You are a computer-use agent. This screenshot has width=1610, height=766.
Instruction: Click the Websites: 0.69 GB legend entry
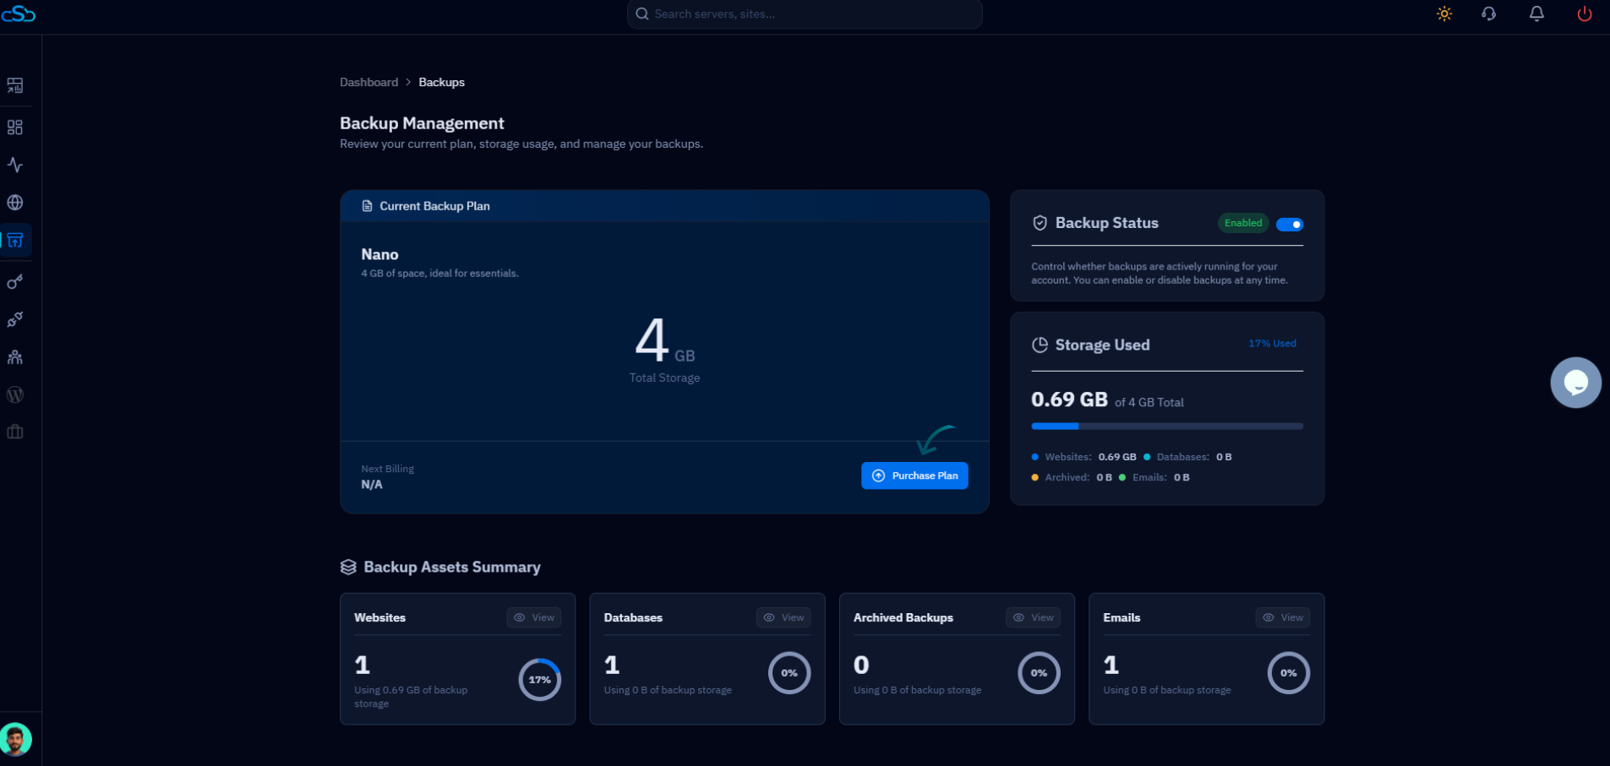click(x=1083, y=457)
